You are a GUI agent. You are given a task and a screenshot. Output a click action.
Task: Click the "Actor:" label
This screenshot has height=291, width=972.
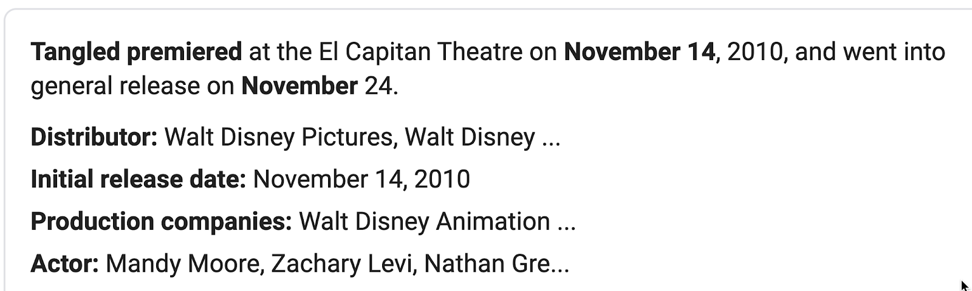[64, 264]
